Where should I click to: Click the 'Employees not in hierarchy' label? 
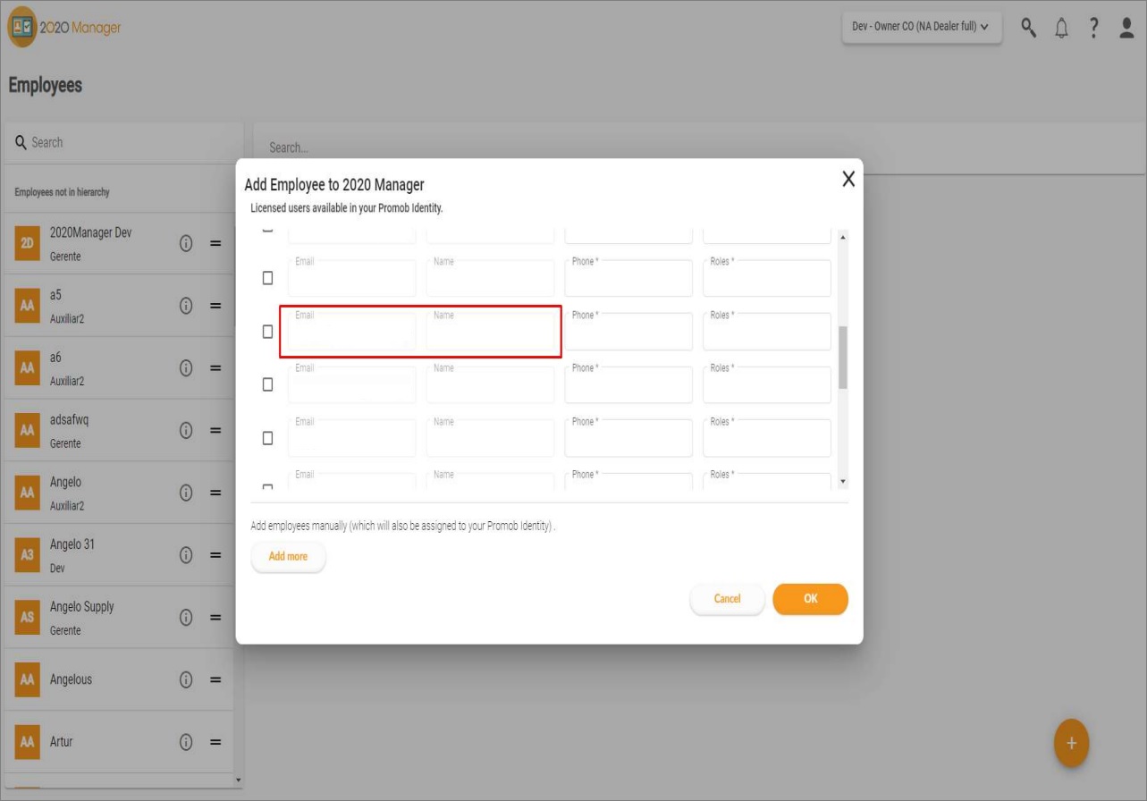[x=63, y=192]
